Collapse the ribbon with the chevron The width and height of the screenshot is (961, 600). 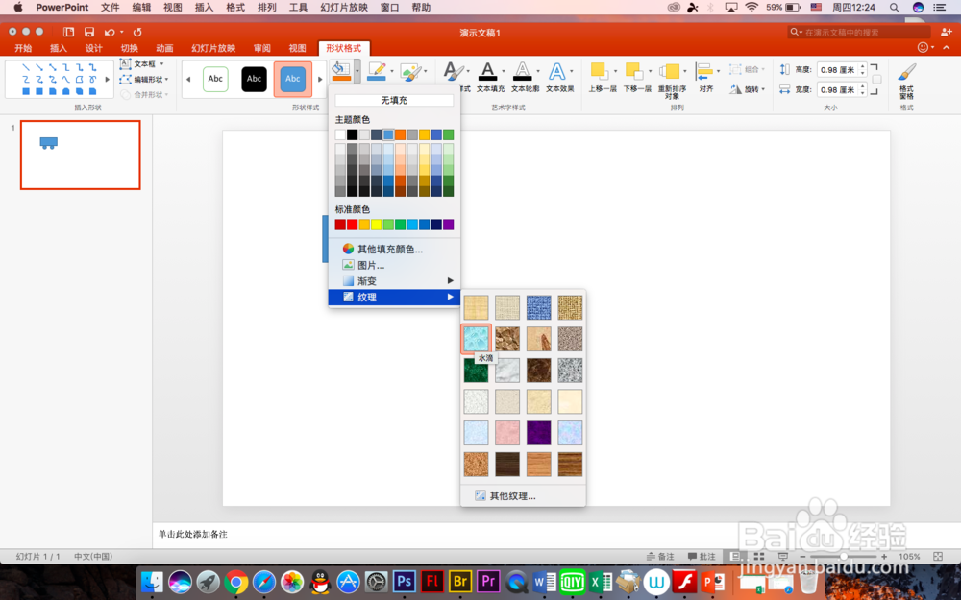click(x=947, y=47)
